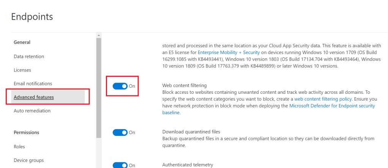Click the Web content filtering feature title
Viewport: 388px width, 168px height.
click(185, 86)
